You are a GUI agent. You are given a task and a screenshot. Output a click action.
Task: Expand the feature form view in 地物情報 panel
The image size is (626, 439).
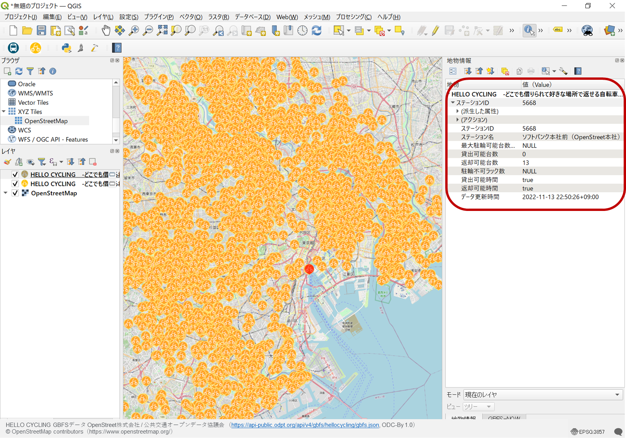point(453,71)
